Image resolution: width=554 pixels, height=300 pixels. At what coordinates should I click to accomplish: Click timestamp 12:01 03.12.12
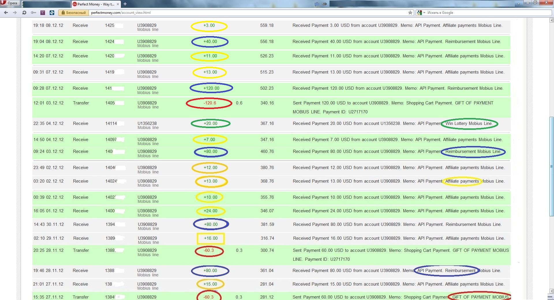[x=48, y=103]
